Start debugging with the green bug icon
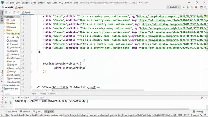208x117 pixels. [188, 7]
